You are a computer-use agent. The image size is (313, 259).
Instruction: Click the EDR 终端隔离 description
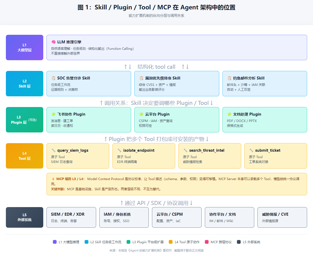127,162
